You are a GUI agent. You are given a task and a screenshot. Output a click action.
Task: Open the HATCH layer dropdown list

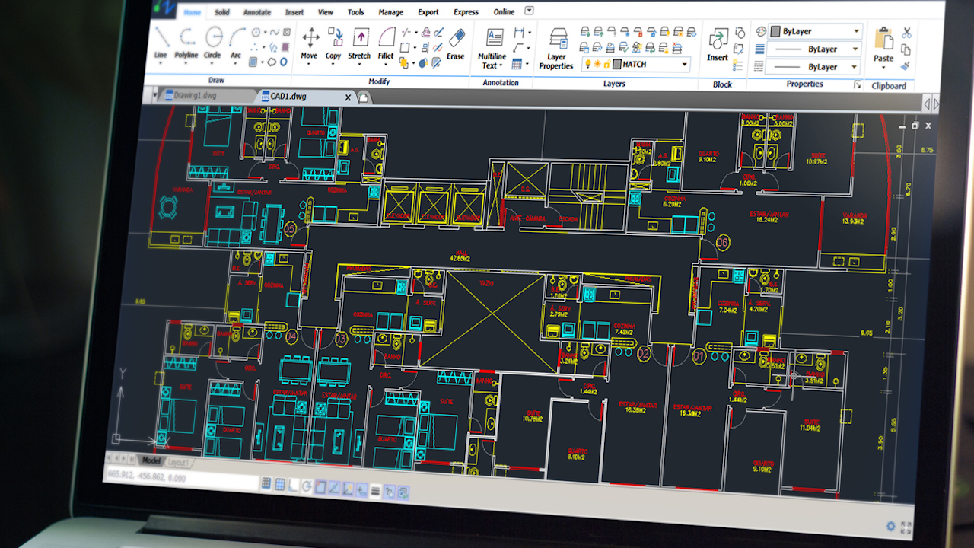[684, 64]
